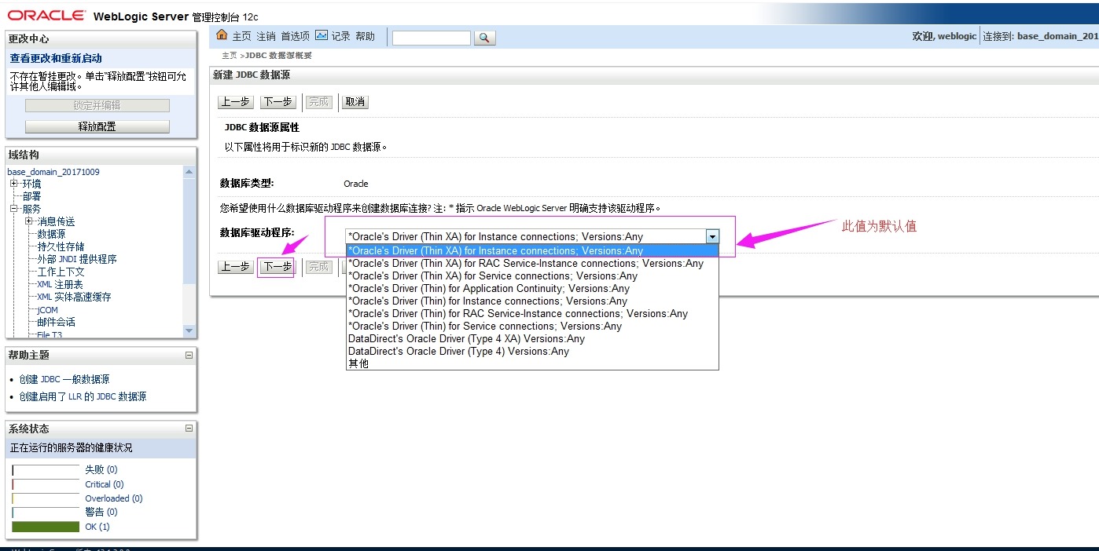Viewport: 1099px width, 551px height.
Task: Select DataDirect's Oracle Driver (Type 4 XA)
Action: tap(532, 338)
